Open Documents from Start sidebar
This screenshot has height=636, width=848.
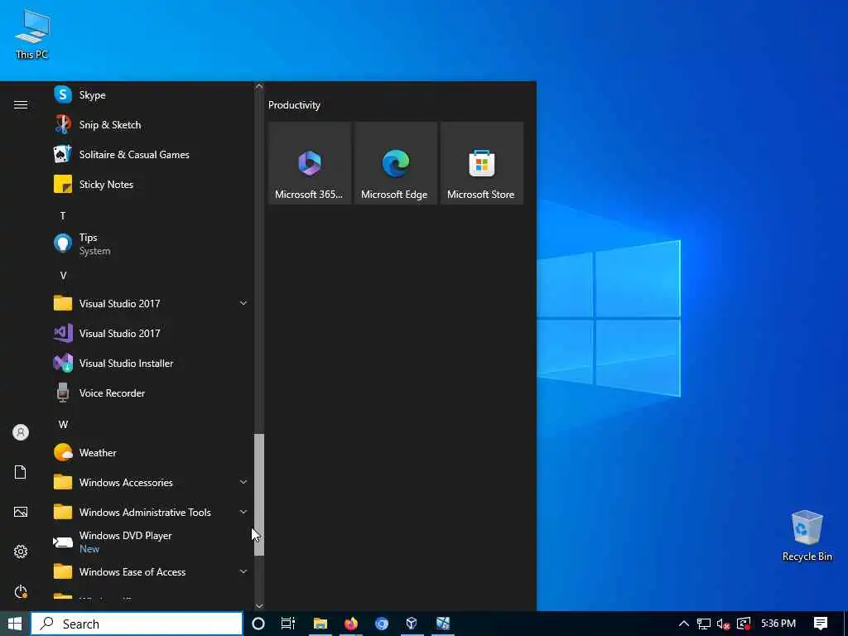click(x=21, y=472)
